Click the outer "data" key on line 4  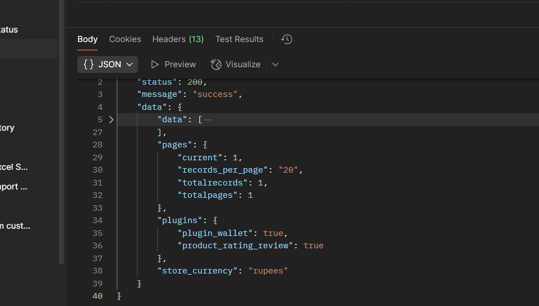(151, 107)
